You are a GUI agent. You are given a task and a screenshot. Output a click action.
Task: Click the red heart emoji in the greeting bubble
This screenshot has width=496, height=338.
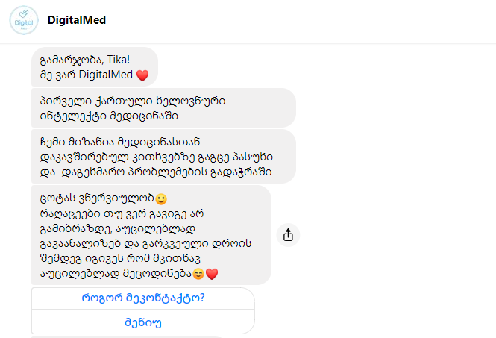[142, 75]
